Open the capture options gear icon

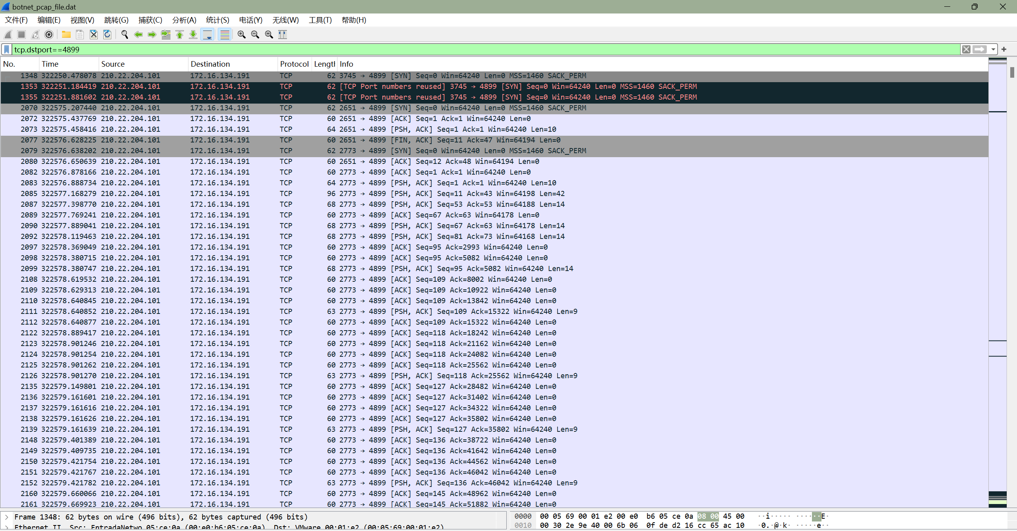pyautogui.click(x=49, y=35)
